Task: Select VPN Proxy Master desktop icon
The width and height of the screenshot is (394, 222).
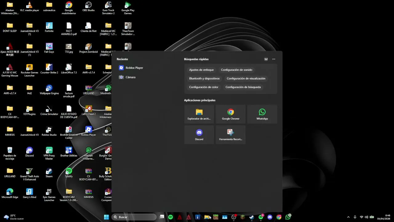Action: (49, 154)
